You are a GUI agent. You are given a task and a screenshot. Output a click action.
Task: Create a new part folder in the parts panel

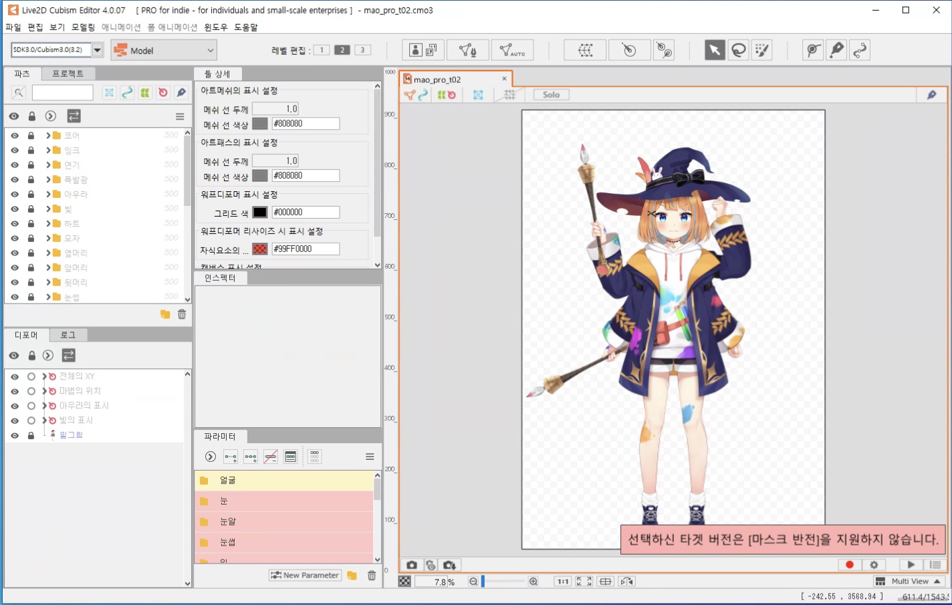click(165, 314)
